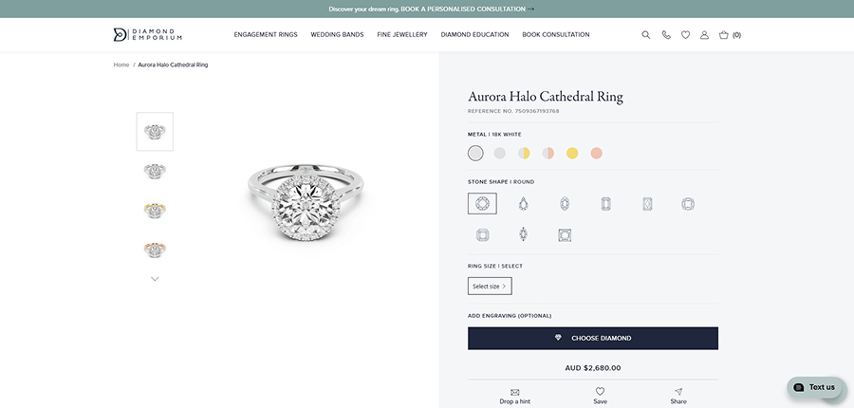Select the solid yellow gold metal swatch

pyautogui.click(x=572, y=153)
